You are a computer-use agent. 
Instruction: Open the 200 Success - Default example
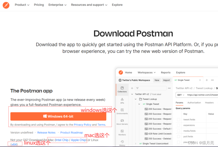pyautogui.click(x=158, y=129)
